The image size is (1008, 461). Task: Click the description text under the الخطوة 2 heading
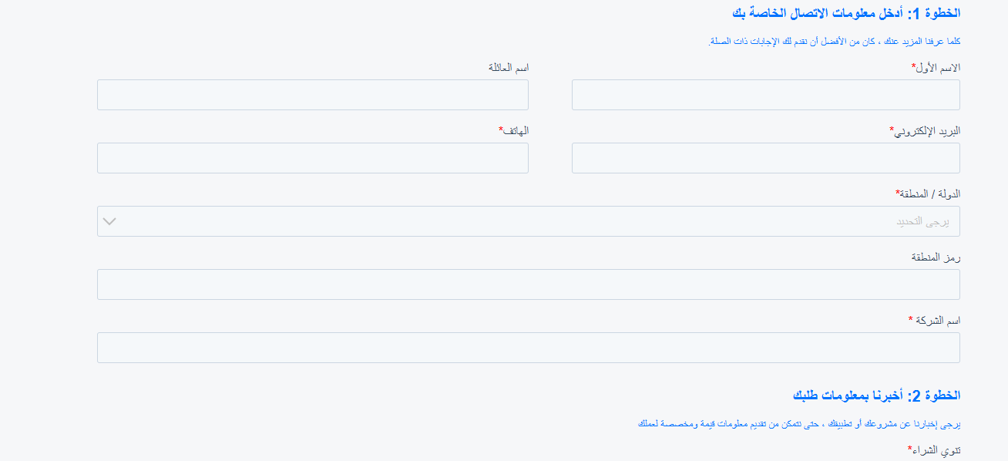pyautogui.click(x=799, y=424)
